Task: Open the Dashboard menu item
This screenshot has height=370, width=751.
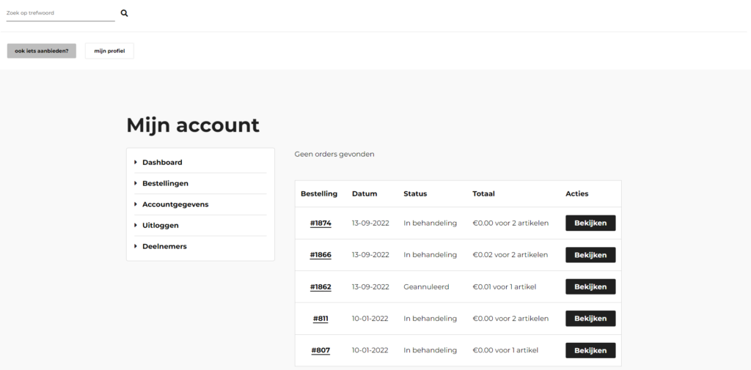Action: click(x=162, y=162)
